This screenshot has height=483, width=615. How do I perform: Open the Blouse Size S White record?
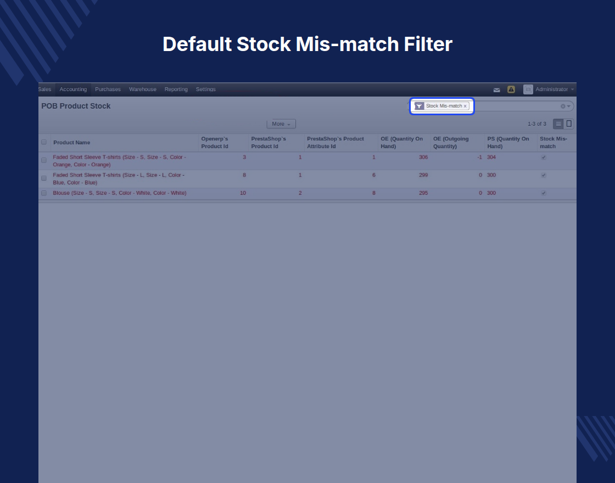click(x=120, y=193)
